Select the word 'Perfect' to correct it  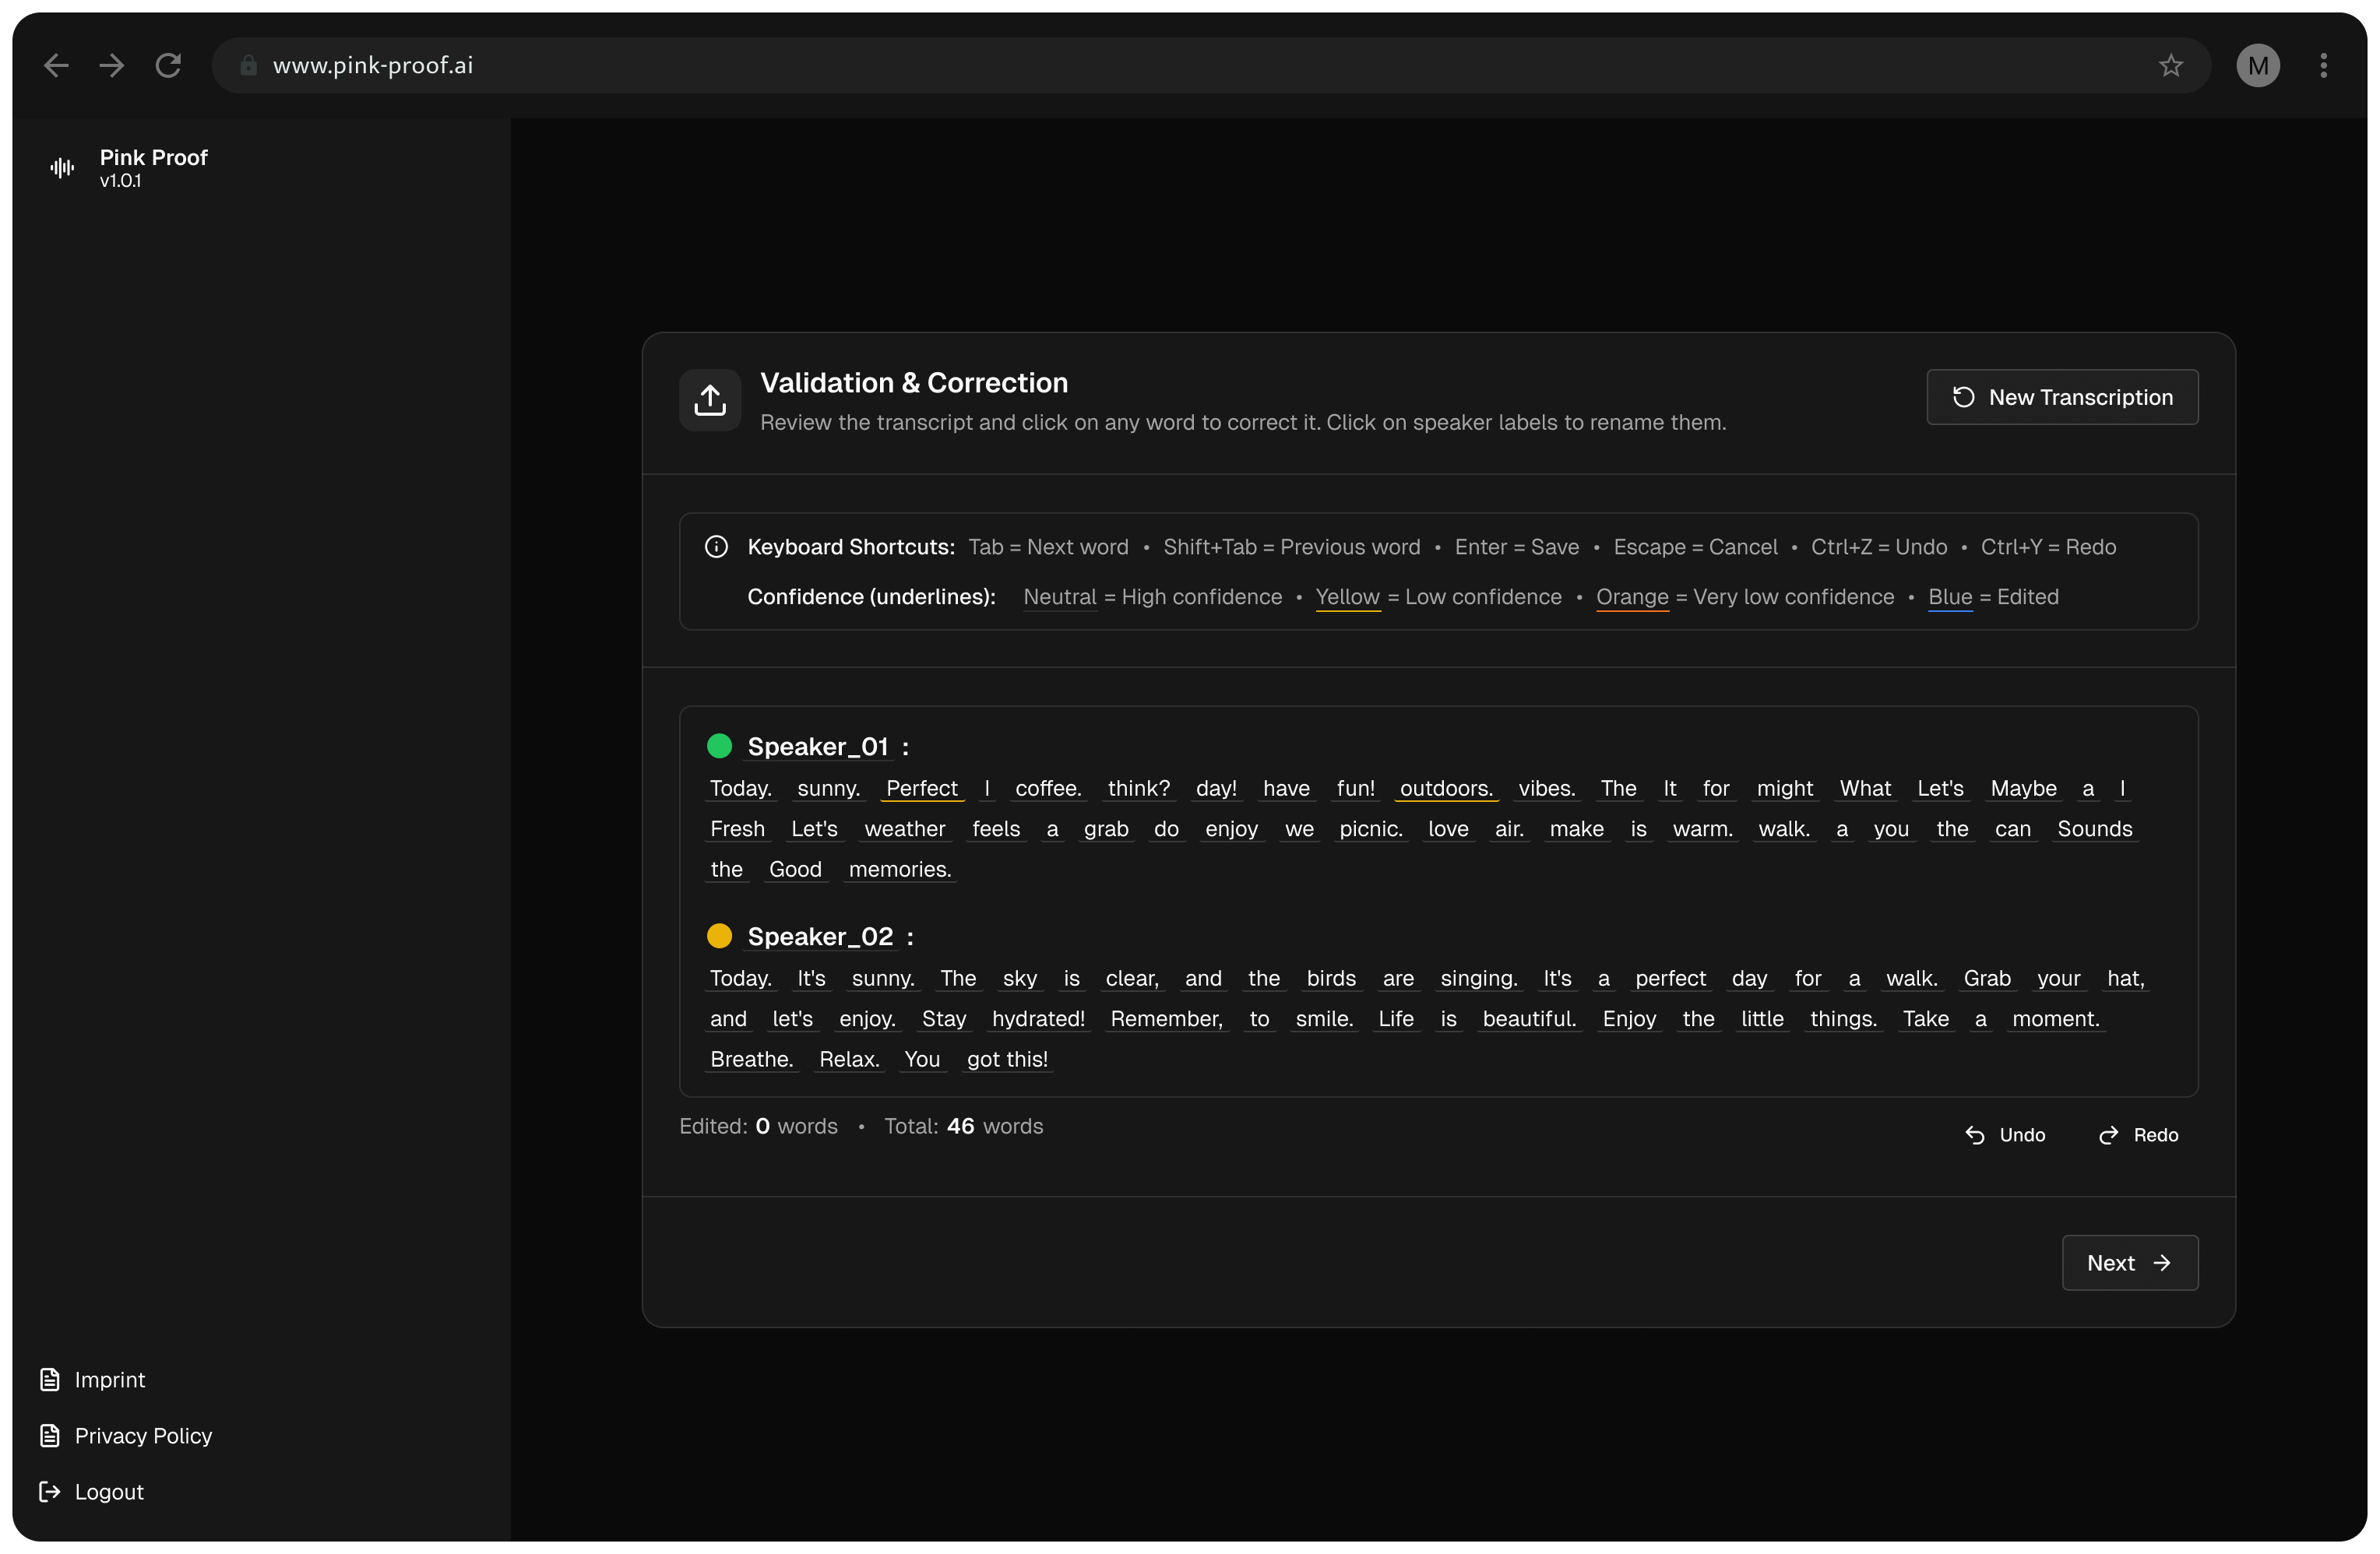coord(922,788)
